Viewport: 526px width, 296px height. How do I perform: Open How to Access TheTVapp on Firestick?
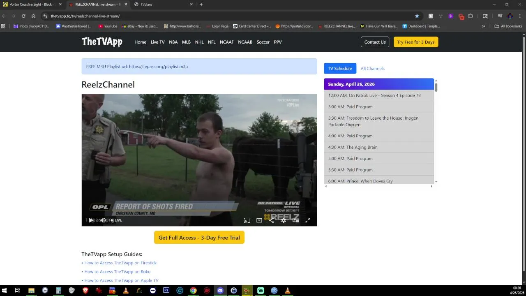click(x=120, y=263)
